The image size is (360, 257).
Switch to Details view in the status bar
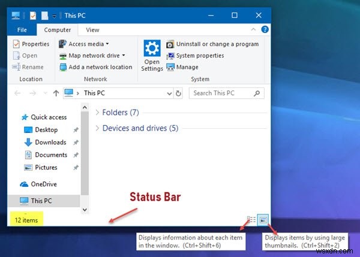point(251,220)
